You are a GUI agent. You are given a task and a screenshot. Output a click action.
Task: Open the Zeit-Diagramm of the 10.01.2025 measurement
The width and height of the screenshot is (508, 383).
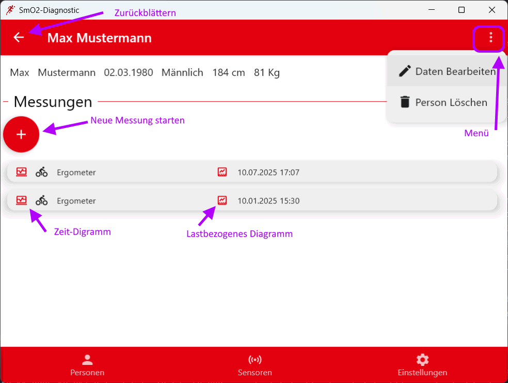(21, 200)
